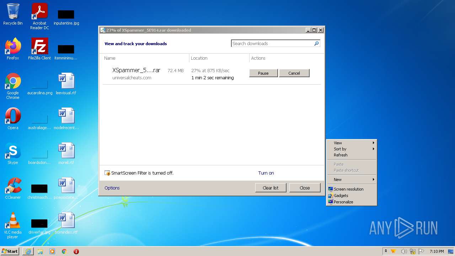
Task: Pause the XSpammer download
Action: tap(263, 73)
